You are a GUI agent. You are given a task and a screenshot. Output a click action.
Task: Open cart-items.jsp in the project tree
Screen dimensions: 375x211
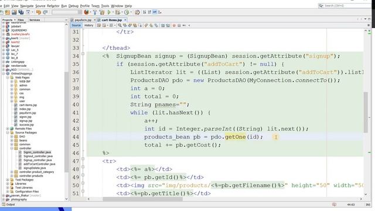click(28, 105)
